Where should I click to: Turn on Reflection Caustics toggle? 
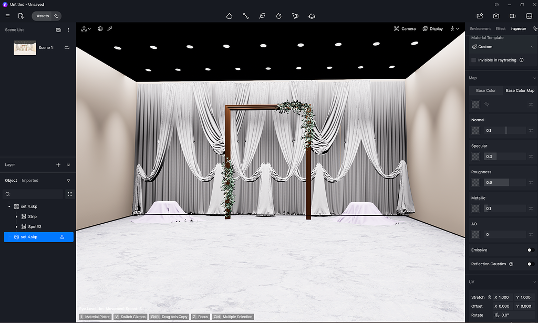[530, 264]
